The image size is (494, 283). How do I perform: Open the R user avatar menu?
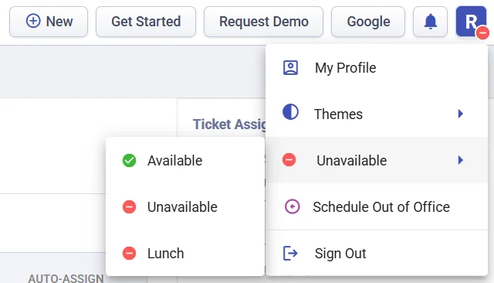(x=471, y=22)
